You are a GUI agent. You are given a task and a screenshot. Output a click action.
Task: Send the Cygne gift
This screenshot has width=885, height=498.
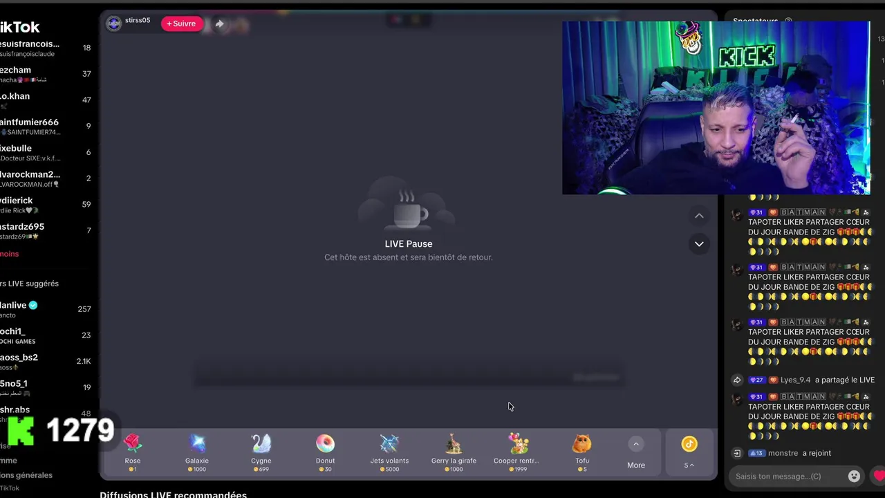[261, 453]
